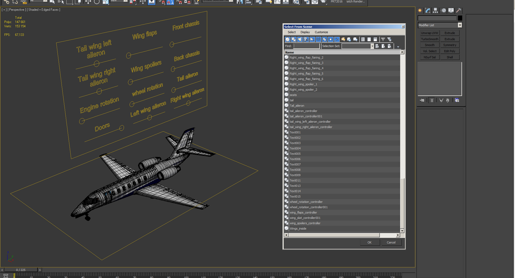Click the time slider previous-frame arrow
The width and height of the screenshot is (515, 278).
pos(2,270)
